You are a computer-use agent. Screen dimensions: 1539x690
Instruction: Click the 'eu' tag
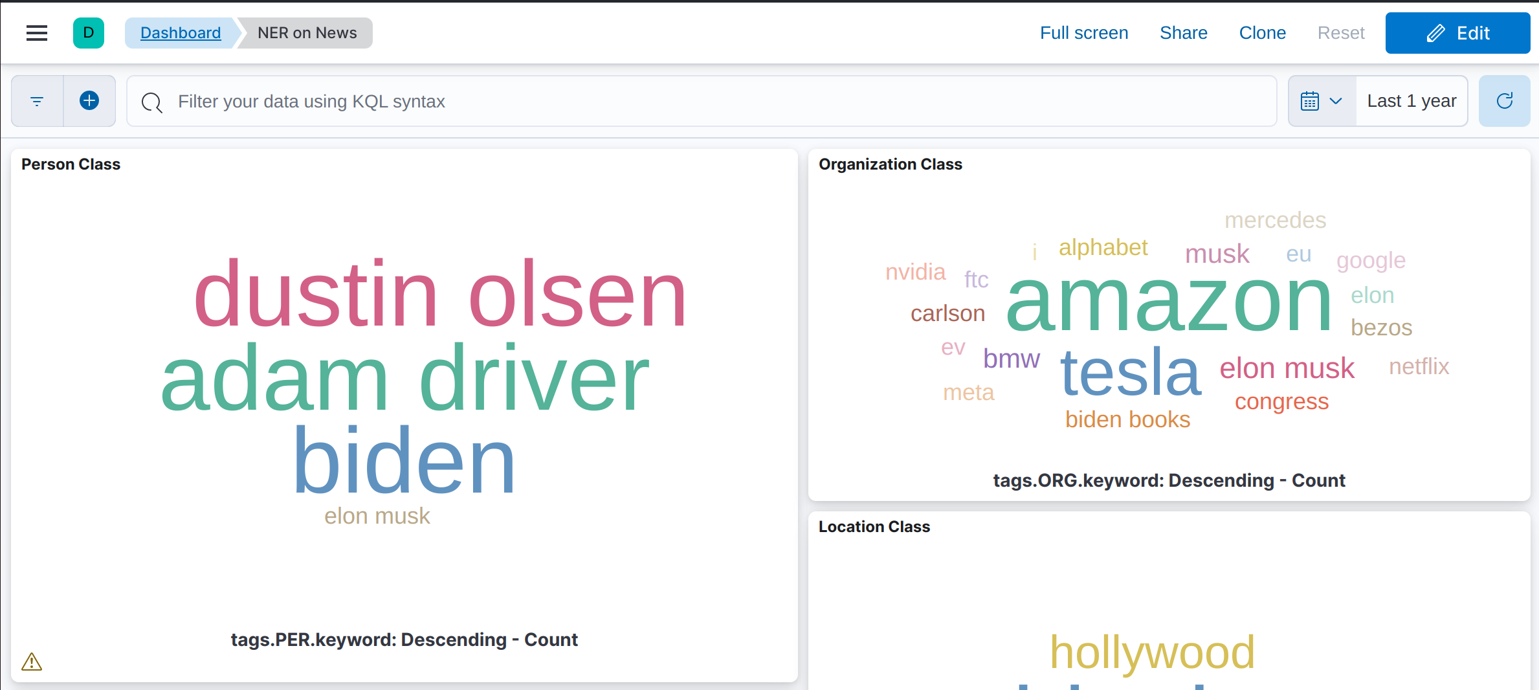pos(1298,254)
